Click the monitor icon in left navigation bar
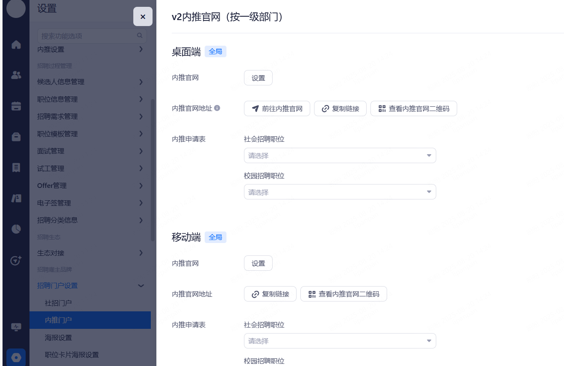 click(x=16, y=327)
